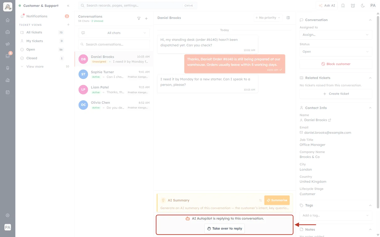This screenshot has height=237, width=380.
Task: Click Block customer button
Action: tap(336, 64)
